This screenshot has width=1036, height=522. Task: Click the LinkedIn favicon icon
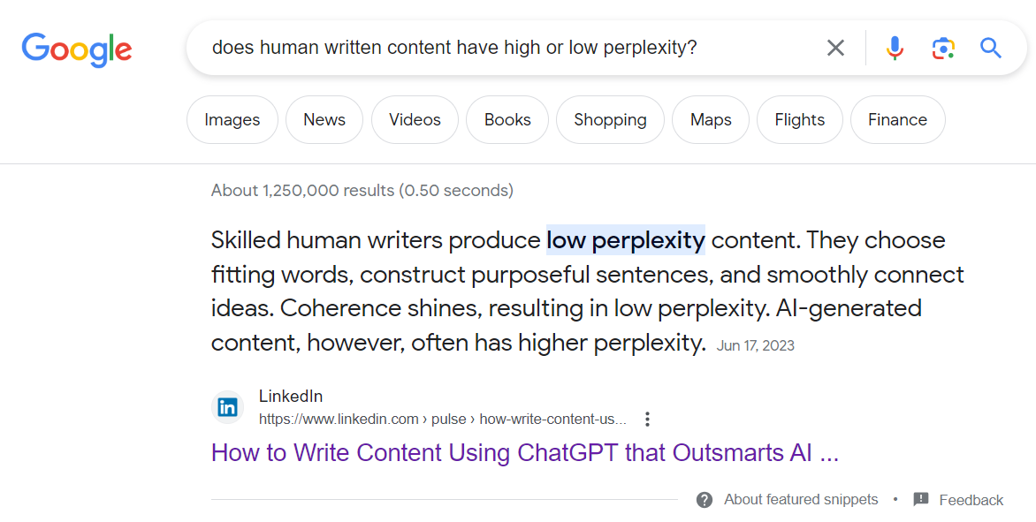click(x=228, y=407)
